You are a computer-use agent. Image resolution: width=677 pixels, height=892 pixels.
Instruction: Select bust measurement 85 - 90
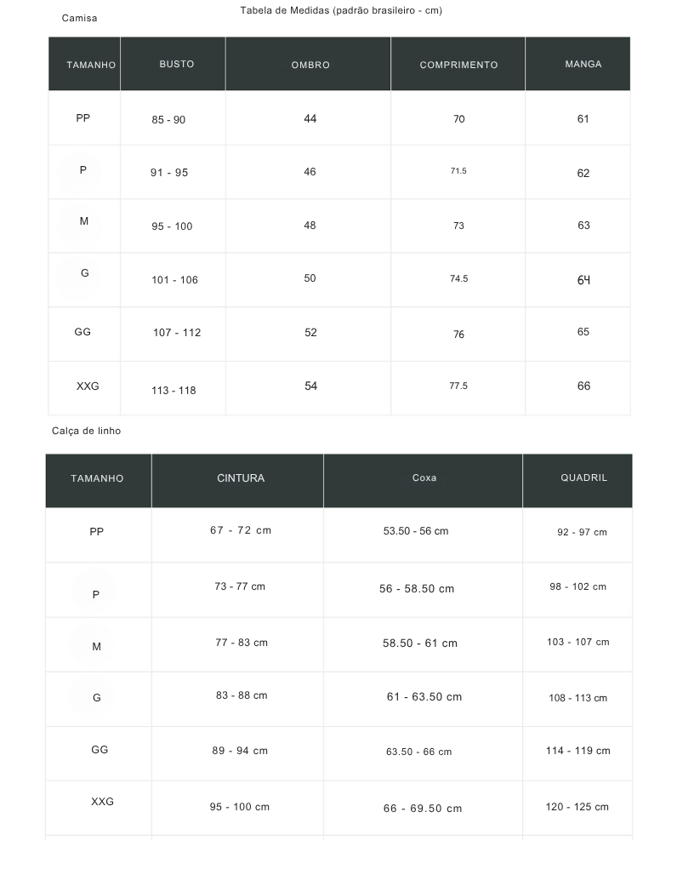(x=168, y=120)
